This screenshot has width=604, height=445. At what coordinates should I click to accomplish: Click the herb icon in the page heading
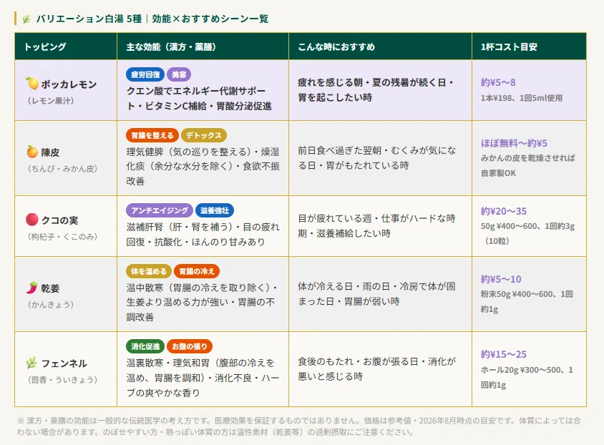click(x=26, y=19)
